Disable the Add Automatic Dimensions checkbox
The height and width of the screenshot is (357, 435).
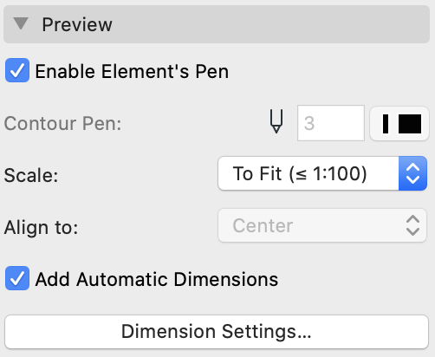17,278
